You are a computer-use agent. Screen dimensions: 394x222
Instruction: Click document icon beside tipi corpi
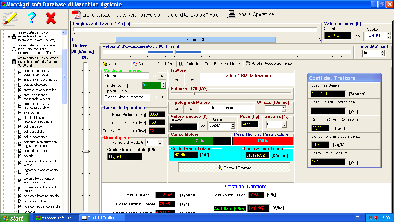20,212
